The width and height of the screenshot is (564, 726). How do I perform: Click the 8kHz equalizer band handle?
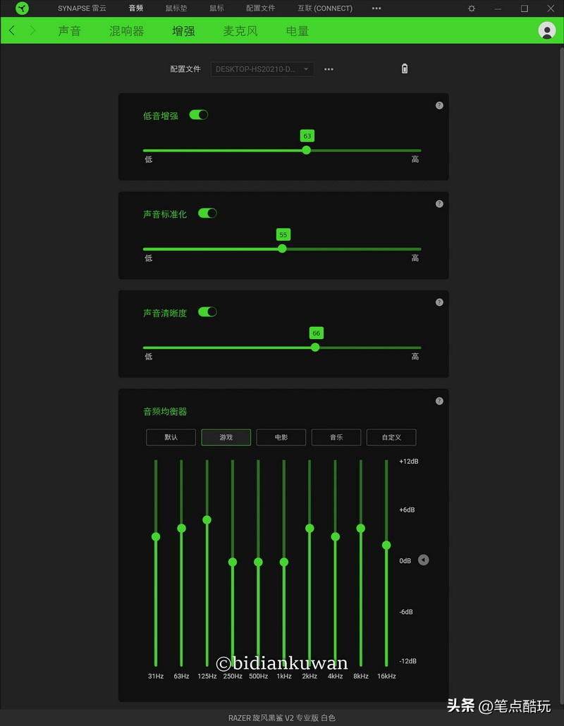point(361,529)
